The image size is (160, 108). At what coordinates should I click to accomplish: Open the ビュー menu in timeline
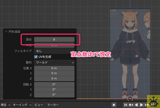click(39, 105)
